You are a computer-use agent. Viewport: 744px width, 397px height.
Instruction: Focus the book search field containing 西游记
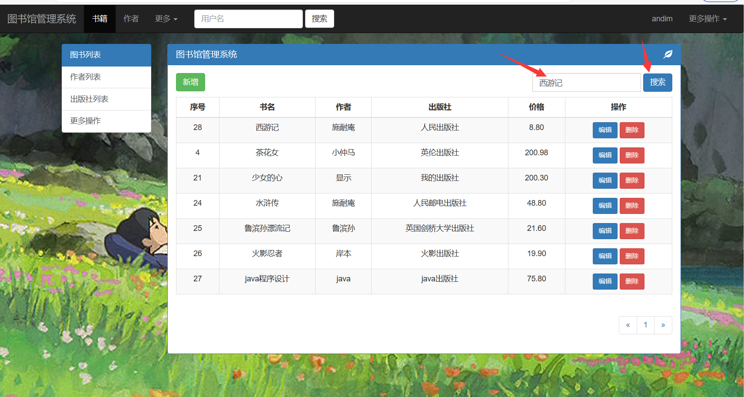587,83
